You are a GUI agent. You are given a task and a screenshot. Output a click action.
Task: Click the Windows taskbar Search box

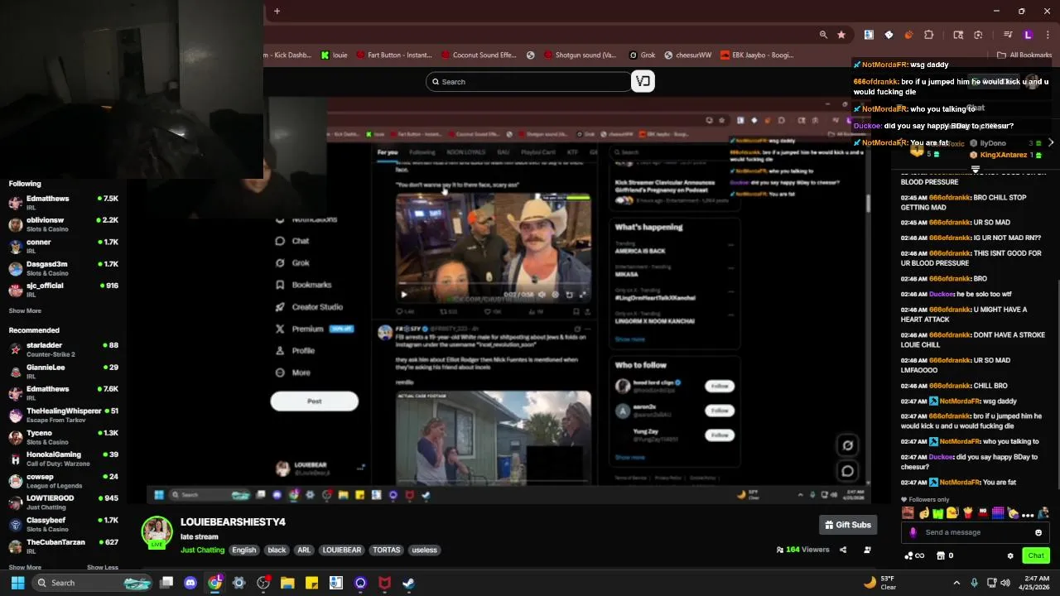92,583
